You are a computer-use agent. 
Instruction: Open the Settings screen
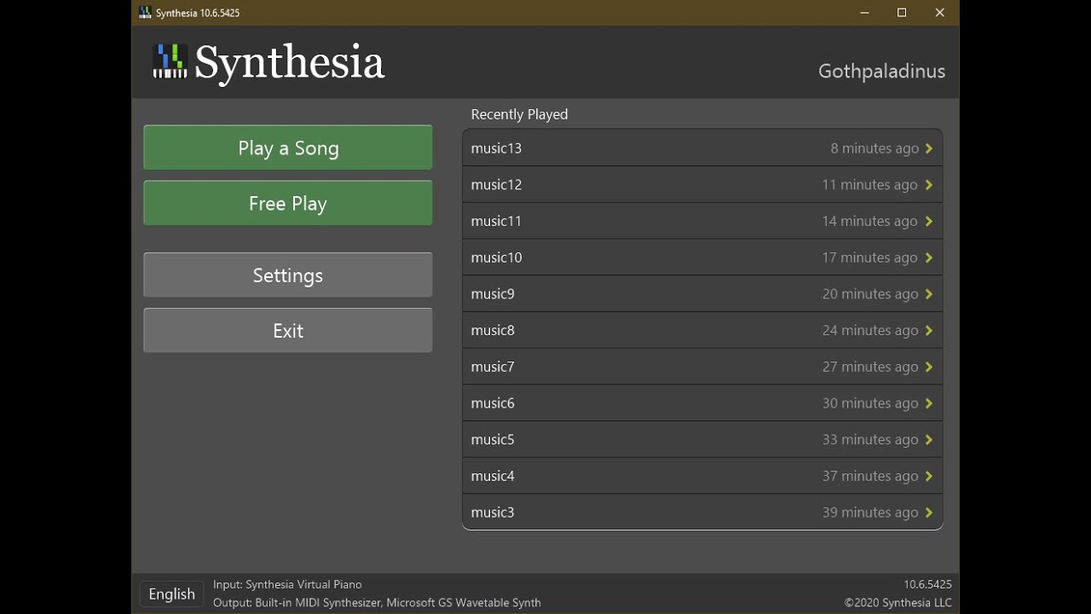[x=288, y=275]
